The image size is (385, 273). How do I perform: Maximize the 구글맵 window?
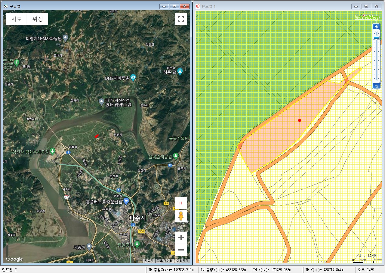(174, 6)
